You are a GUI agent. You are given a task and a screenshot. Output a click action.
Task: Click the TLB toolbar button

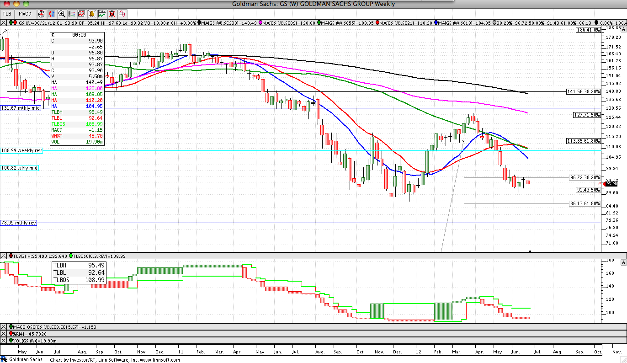pyautogui.click(x=7, y=14)
